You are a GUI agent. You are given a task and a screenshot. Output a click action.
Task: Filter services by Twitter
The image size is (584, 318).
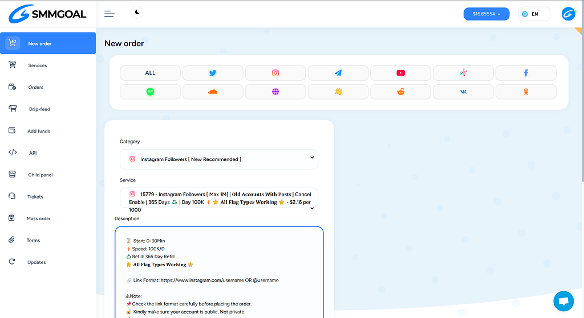pyautogui.click(x=213, y=73)
